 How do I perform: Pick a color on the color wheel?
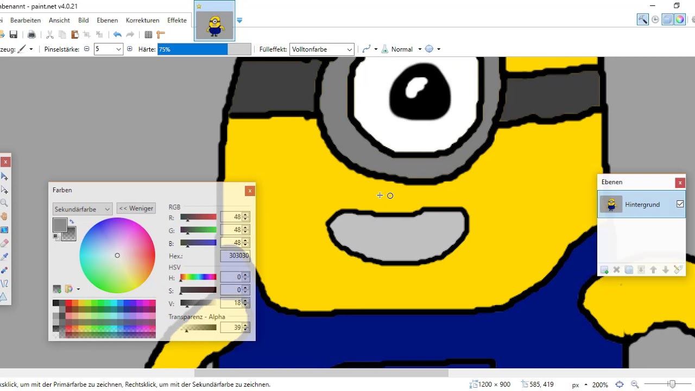pos(117,255)
